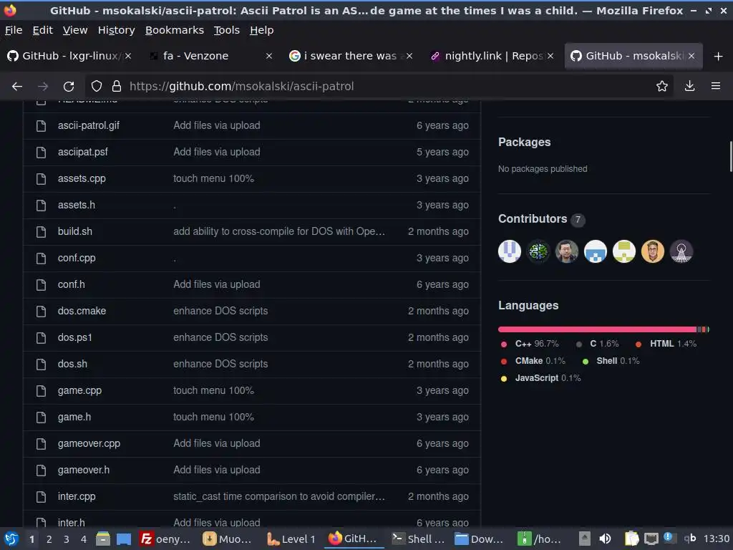Viewport: 733px width, 550px height.
Task: Switch to workspace 3 in taskbar
Action: (67, 539)
